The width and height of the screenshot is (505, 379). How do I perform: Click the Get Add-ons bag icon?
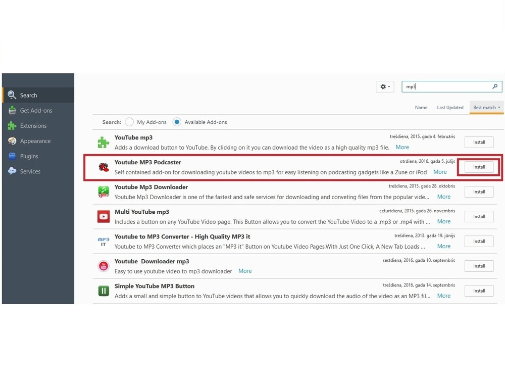(x=12, y=110)
